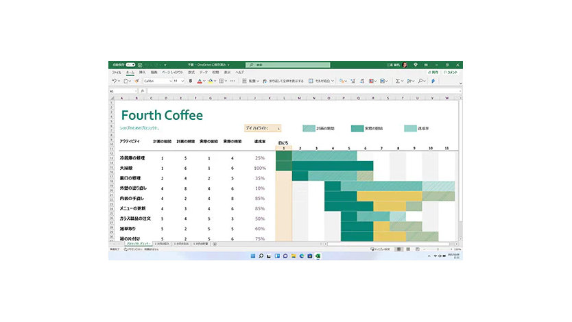Click the vertical scrollbar
Image resolution: width=572 pixels, height=322 pixels.
(461, 169)
